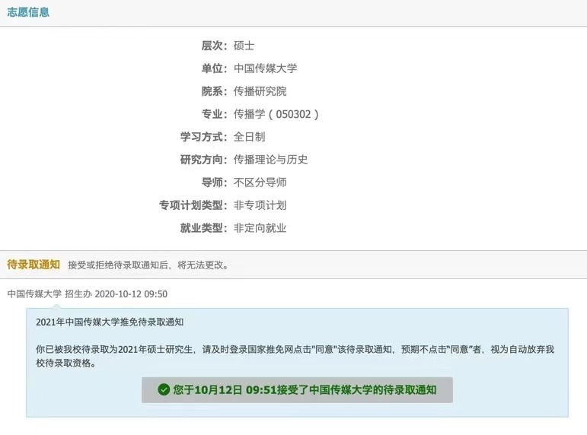
Task: Click the 传播研究院 department value
Action: [x=260, y=91]
